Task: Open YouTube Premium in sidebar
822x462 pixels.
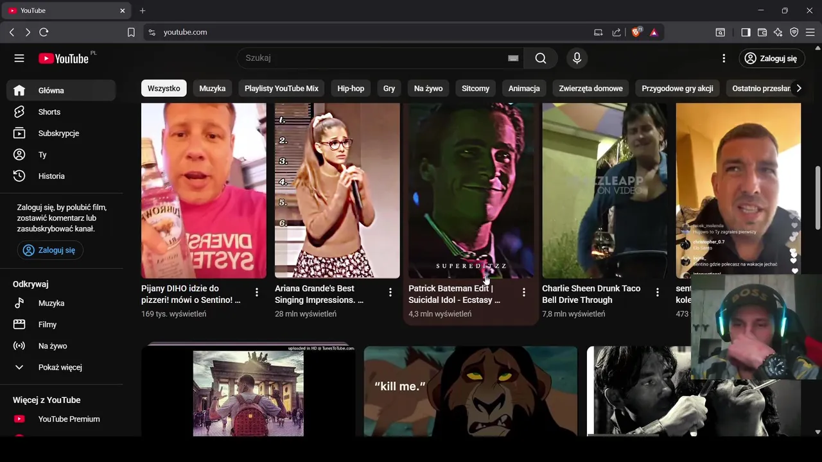Action: pos(61,419)
